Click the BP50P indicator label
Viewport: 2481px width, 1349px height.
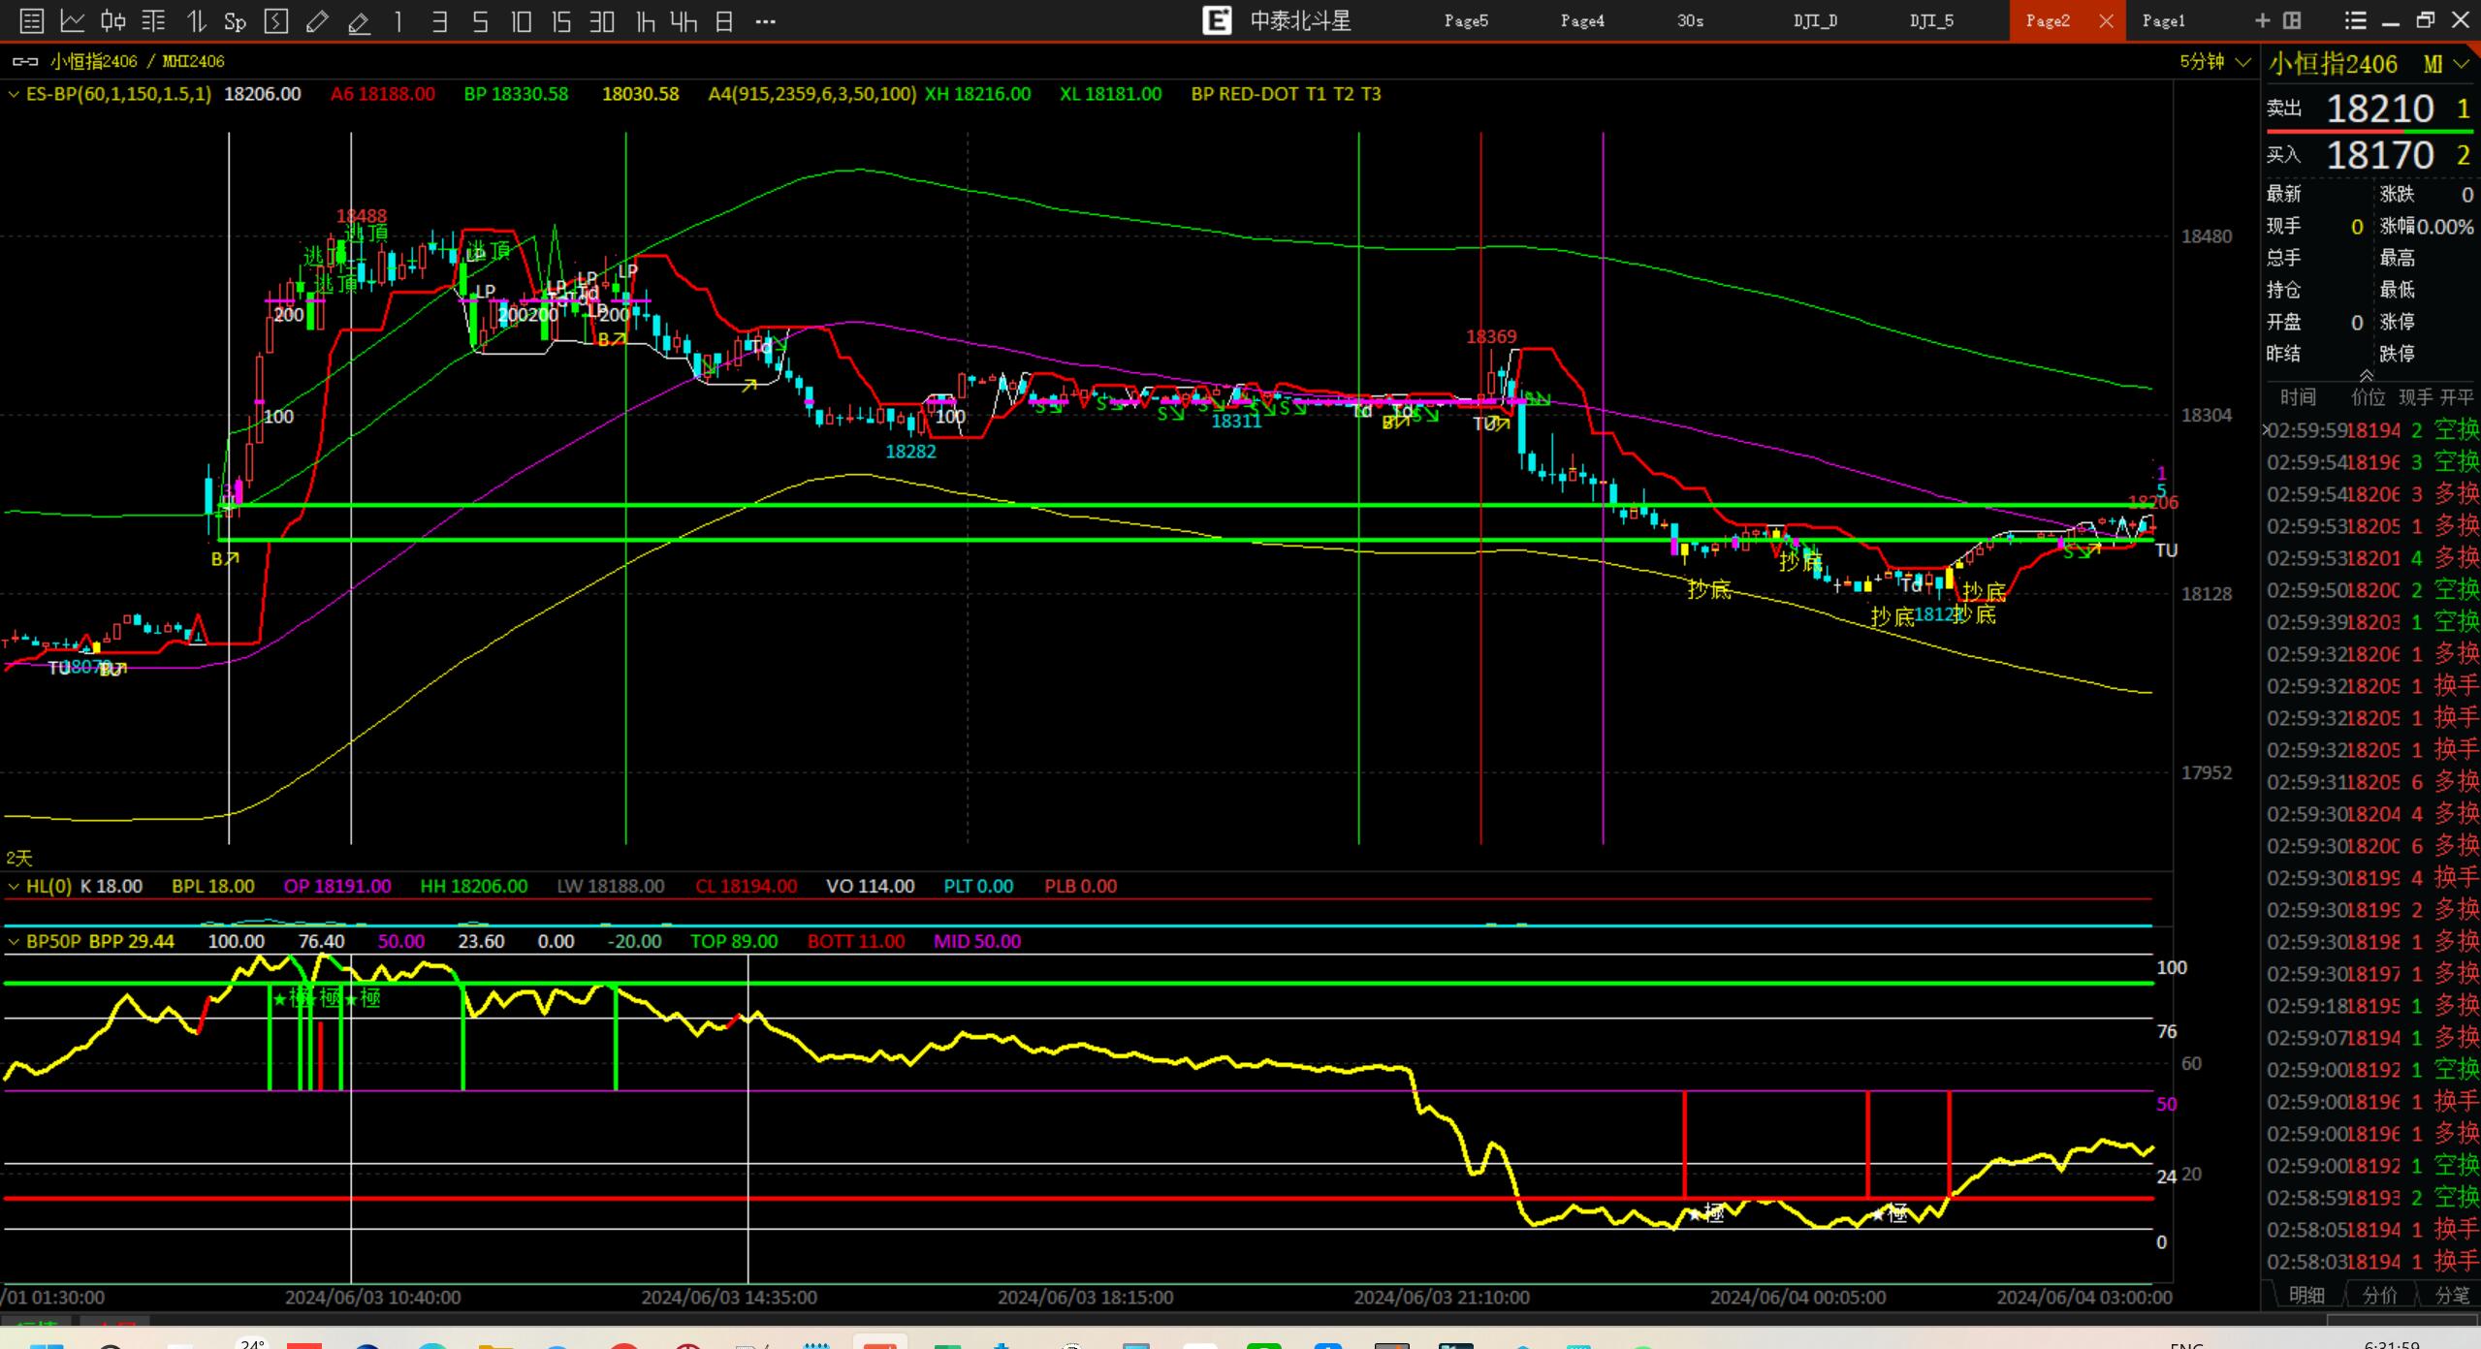(x=53, y=941)
